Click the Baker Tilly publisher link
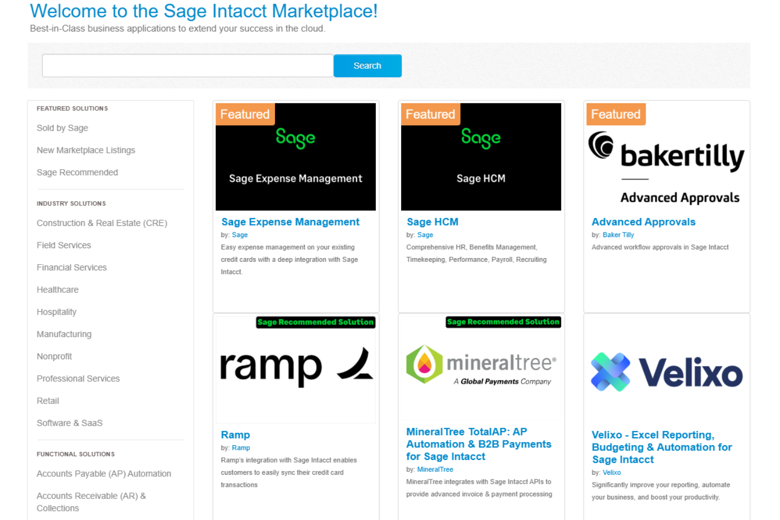 pyautogui.click(x=618, y=234)
